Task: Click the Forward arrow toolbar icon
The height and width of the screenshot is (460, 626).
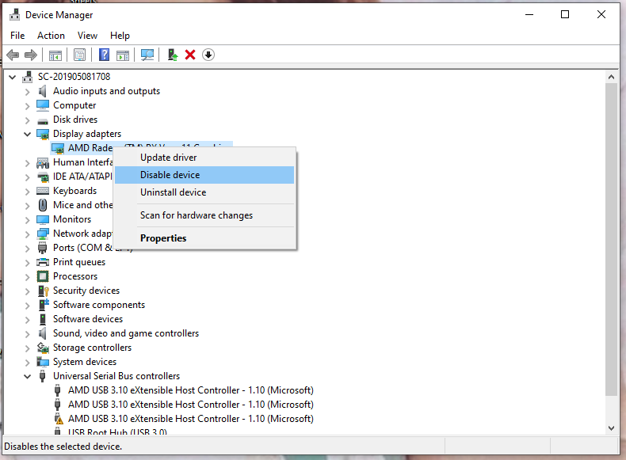Action: tap(31, 55)
